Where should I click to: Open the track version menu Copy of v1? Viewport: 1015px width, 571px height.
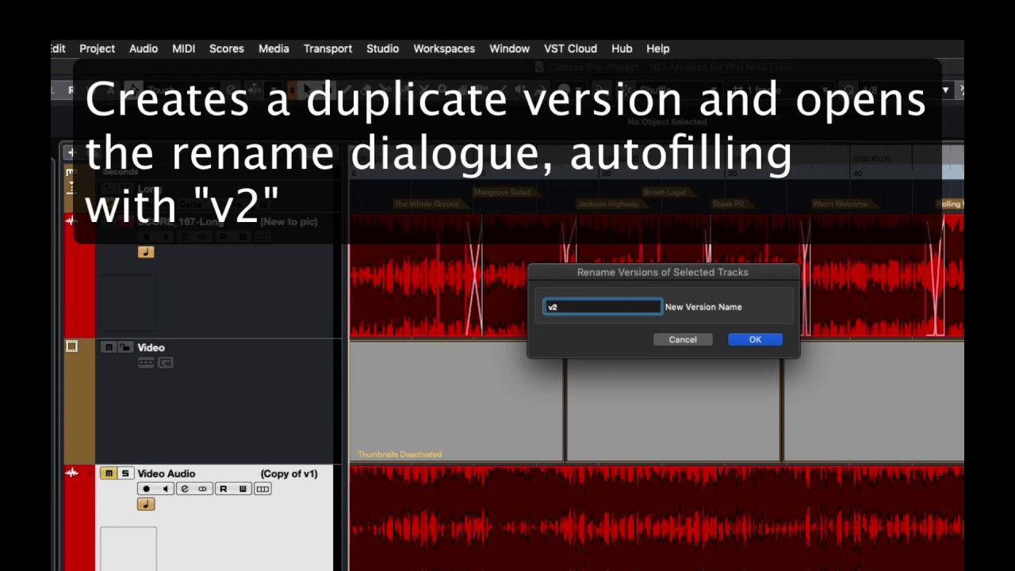[289, 473]
